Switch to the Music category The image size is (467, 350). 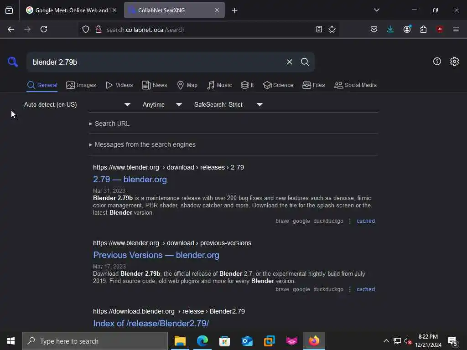coord(219,85)
